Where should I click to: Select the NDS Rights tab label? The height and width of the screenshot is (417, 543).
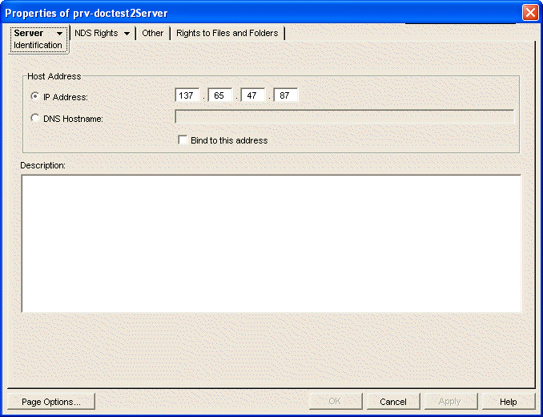[x=96, y=33]
